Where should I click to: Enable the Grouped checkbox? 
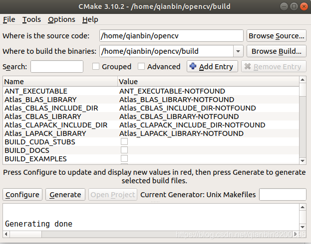[x=96, y=67]
